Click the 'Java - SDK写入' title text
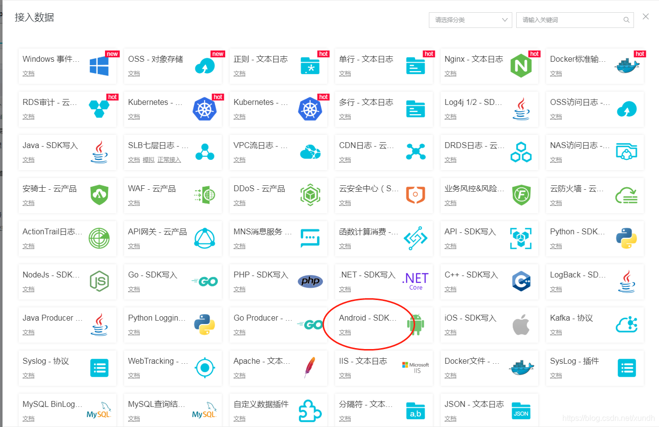The width and height of the screenshot is (659, 427). [x=50, y=145]
